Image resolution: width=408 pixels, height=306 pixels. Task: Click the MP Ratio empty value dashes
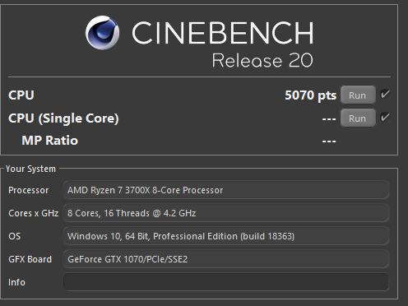coord(329,141)
